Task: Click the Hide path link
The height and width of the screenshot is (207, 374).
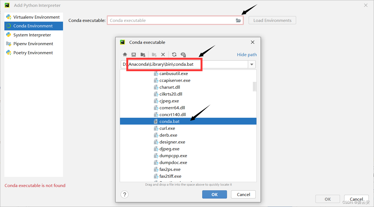Action: pos(247,55)
